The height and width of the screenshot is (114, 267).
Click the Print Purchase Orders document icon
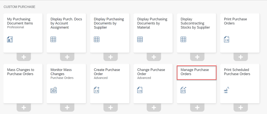227,39
